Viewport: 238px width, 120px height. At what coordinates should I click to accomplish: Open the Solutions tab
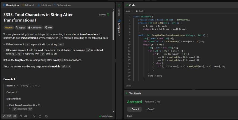(44, 5)
